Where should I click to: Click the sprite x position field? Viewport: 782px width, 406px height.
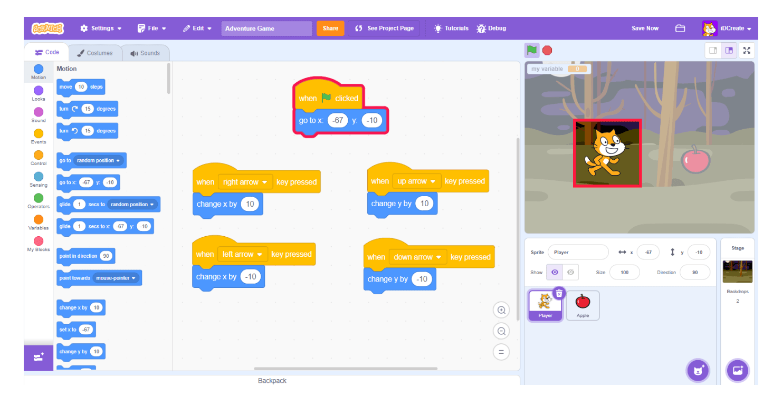point(648,252)
